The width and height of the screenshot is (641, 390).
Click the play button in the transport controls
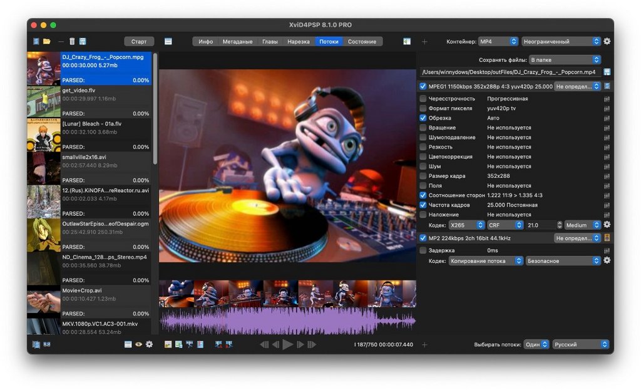[288, 344]
